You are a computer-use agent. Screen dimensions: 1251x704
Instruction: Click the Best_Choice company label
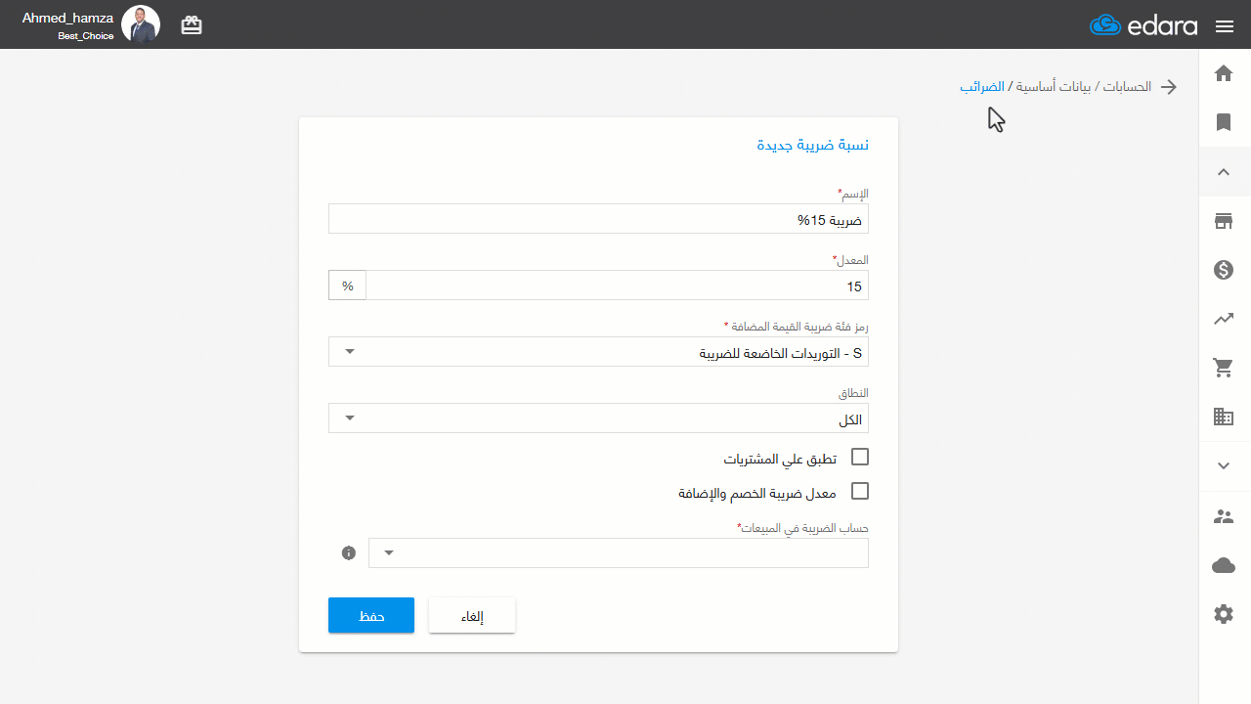pos(86,35)
